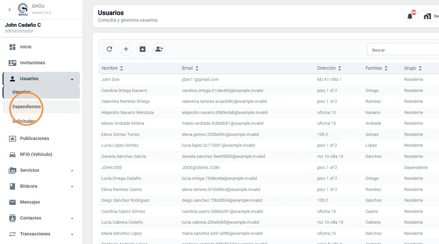Image resolution: width=439 pixels, height=244 pixels.
Task: Select user Elena Gómez Torres
Action: [x=120, y=134]
